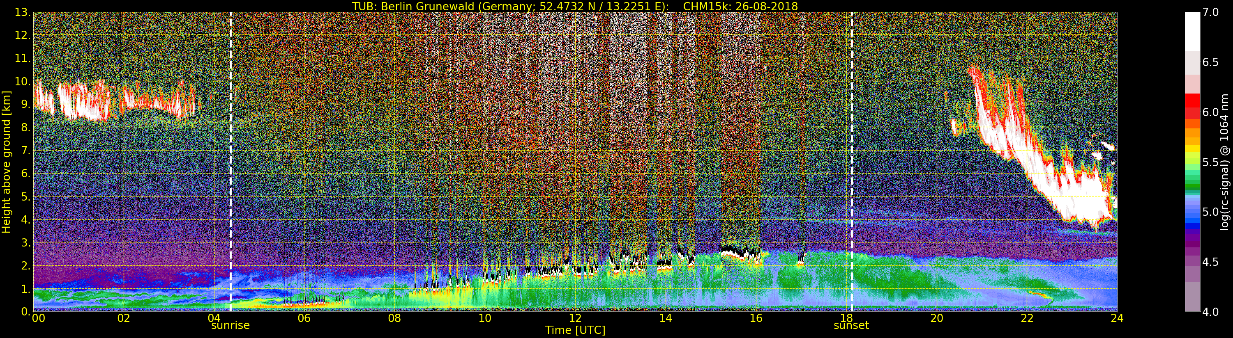Select the '2.' height axis tick label
This screenshot has width=1233, height=338.
point(26,266)
